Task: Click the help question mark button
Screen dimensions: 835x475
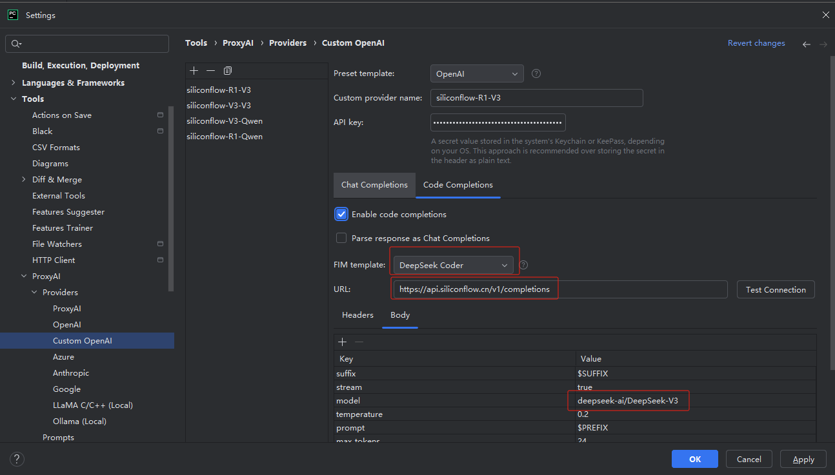Action: point(17,459)
